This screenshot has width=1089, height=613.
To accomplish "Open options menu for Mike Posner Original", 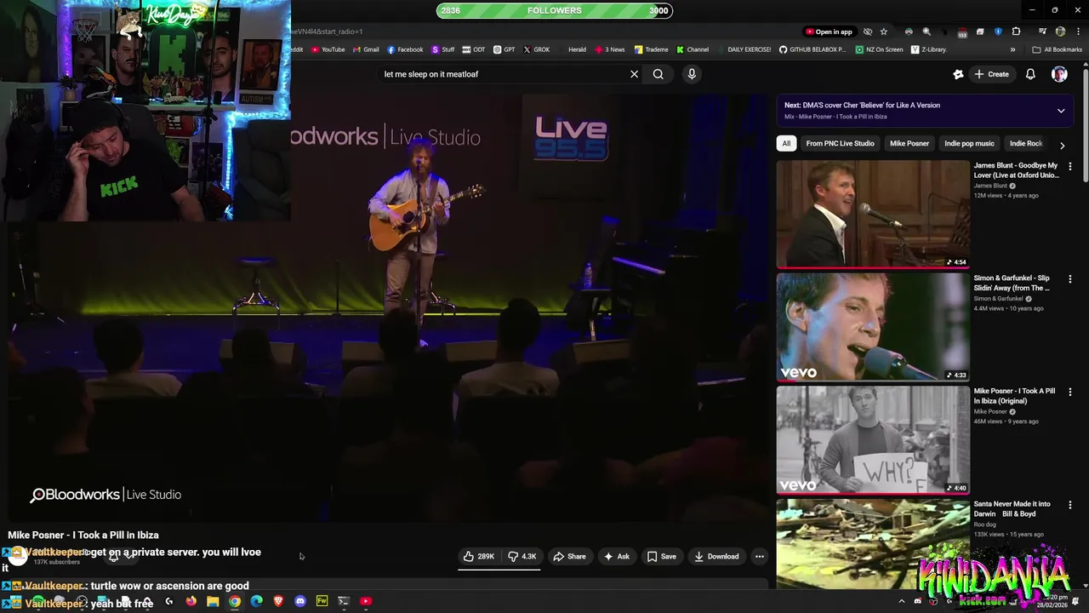I will point(1069,392).
